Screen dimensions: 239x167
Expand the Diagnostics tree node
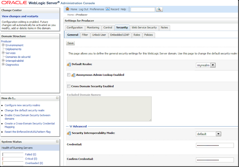click(3, 64)
